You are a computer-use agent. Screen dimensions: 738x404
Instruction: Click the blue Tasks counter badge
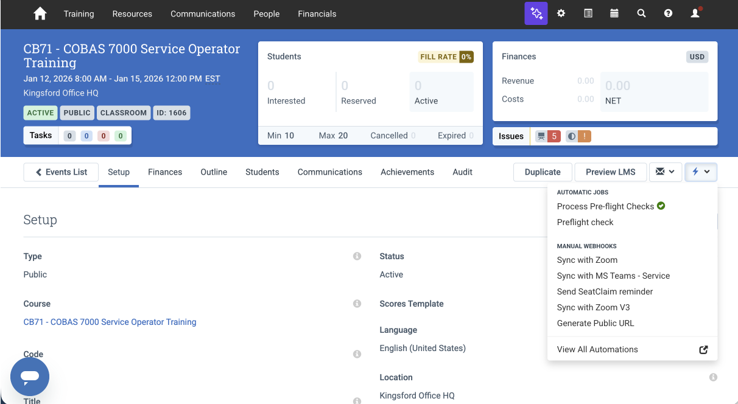click(x=86, y=136)
